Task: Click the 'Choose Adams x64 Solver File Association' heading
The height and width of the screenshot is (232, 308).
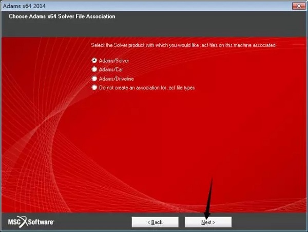Action: (62, 16)
